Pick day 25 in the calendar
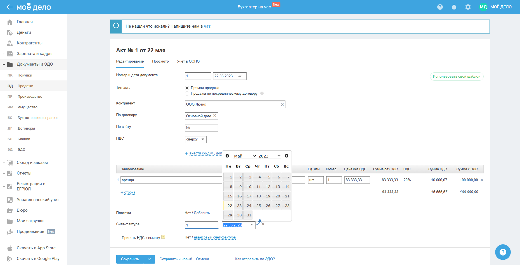The width and height of the screenshot is (520, 265). click(x=258, y=206)
